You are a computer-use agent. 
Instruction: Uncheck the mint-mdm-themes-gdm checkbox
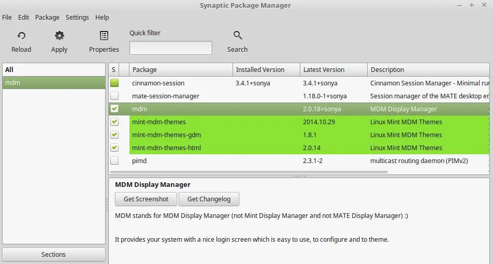(114, 135)
